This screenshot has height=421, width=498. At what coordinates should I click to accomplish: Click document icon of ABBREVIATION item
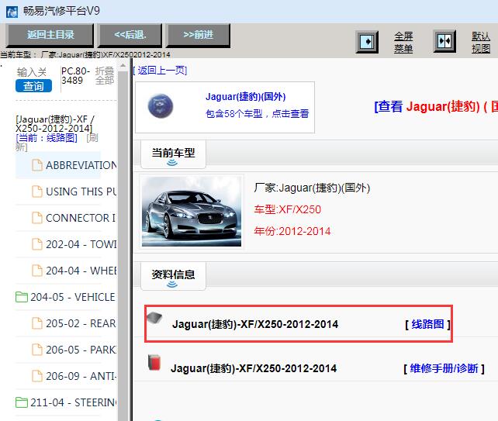(37, 165)
